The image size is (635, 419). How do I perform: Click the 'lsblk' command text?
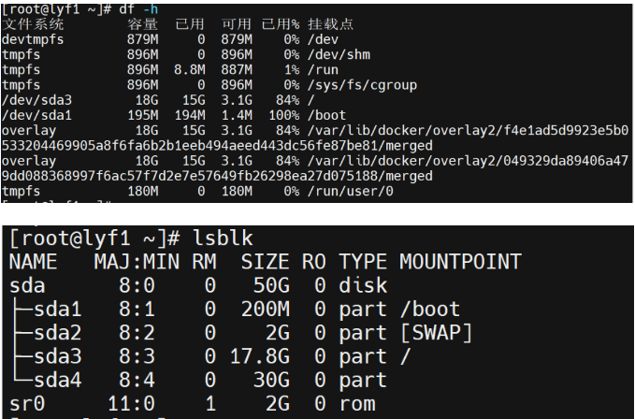click(224, 238)
